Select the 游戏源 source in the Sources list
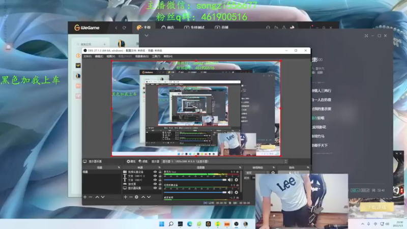 point(142,184)
